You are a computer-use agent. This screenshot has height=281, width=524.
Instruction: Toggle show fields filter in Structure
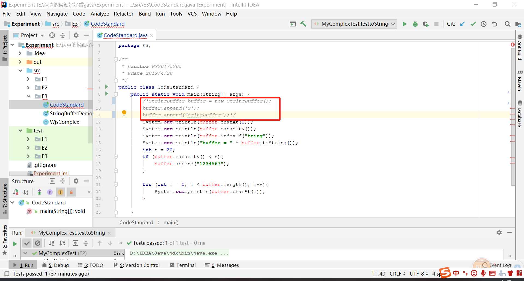60,192
